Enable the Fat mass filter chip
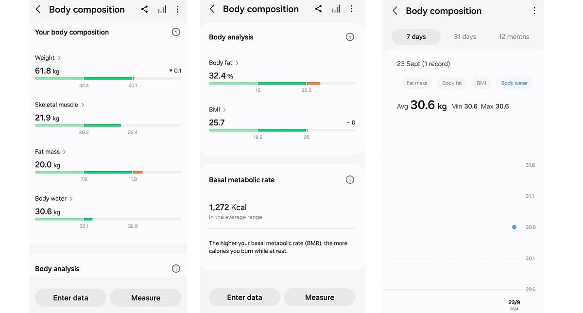The height and width of the screenshot is (313, 583). click(416, 83)
